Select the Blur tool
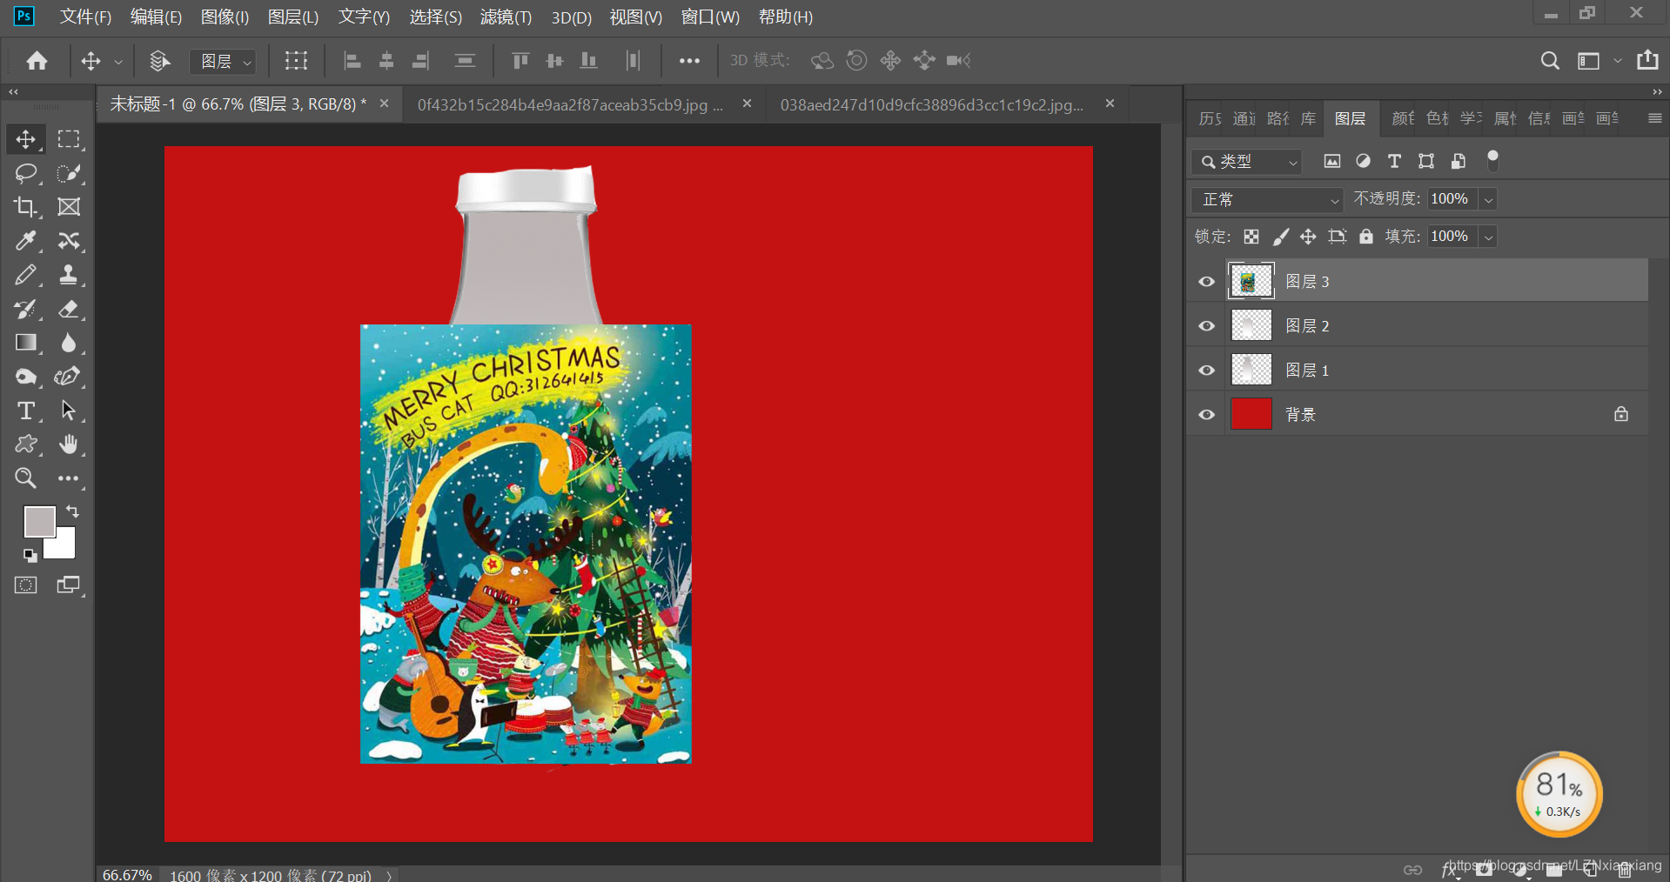This screenshot has height=882, width=1670. [69, 343]
